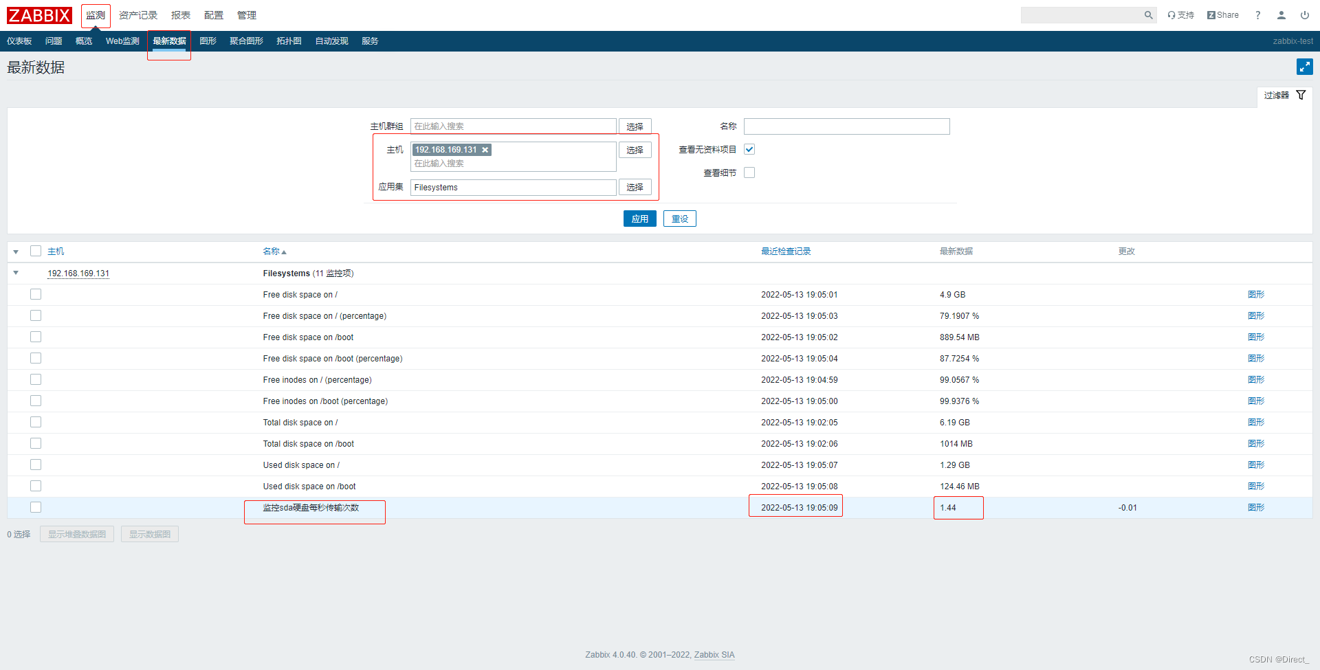Open the 配置 main menu

point(214,15)
